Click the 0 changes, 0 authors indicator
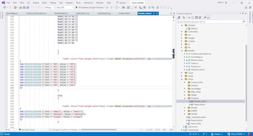The width and height of the screenshot is (253, 136). click(x=63, y=130)
